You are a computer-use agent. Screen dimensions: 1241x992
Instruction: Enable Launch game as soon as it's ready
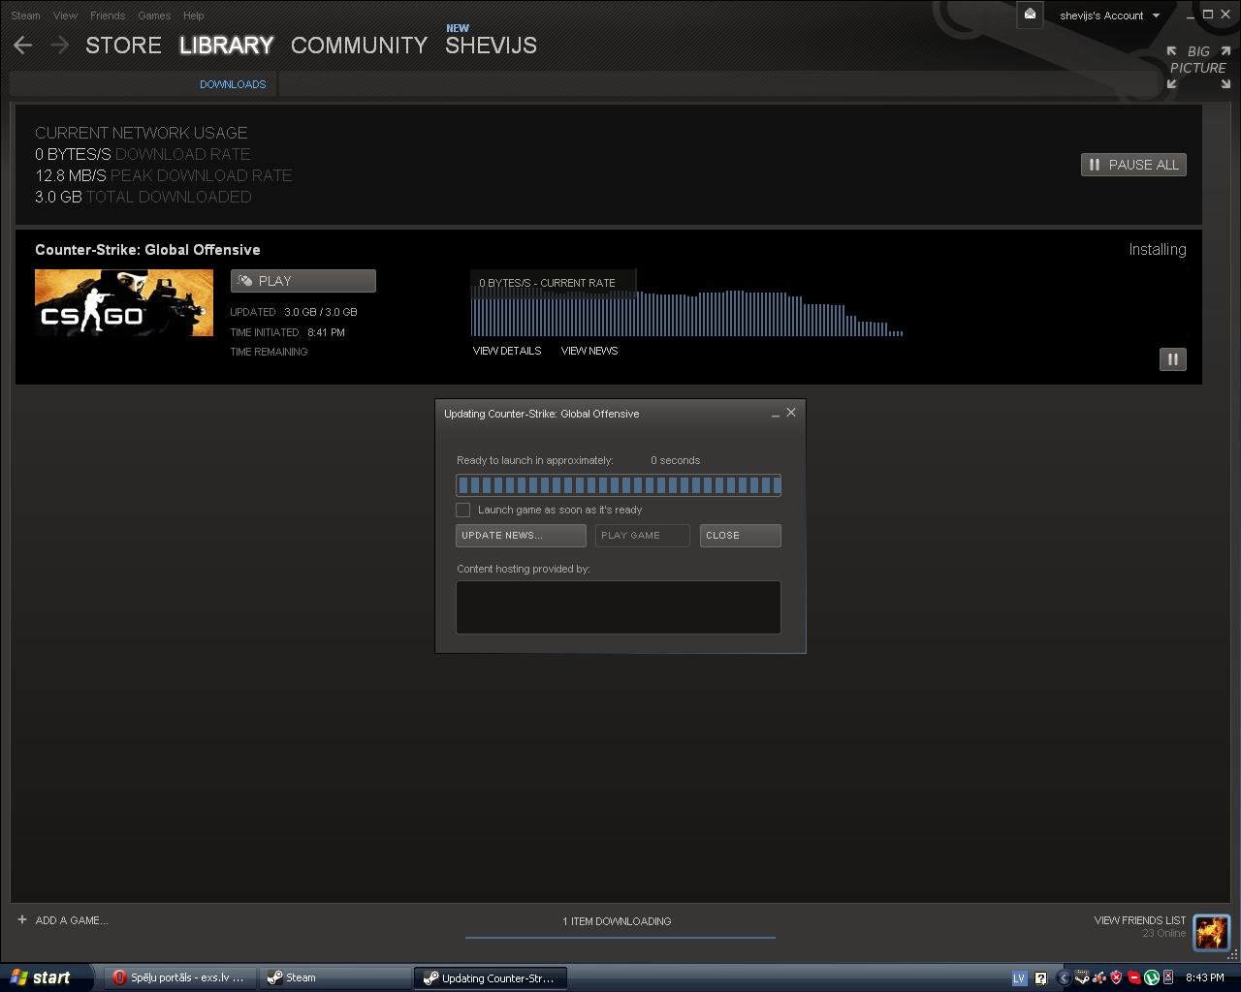pyautogui.click(x=463, y=510)
